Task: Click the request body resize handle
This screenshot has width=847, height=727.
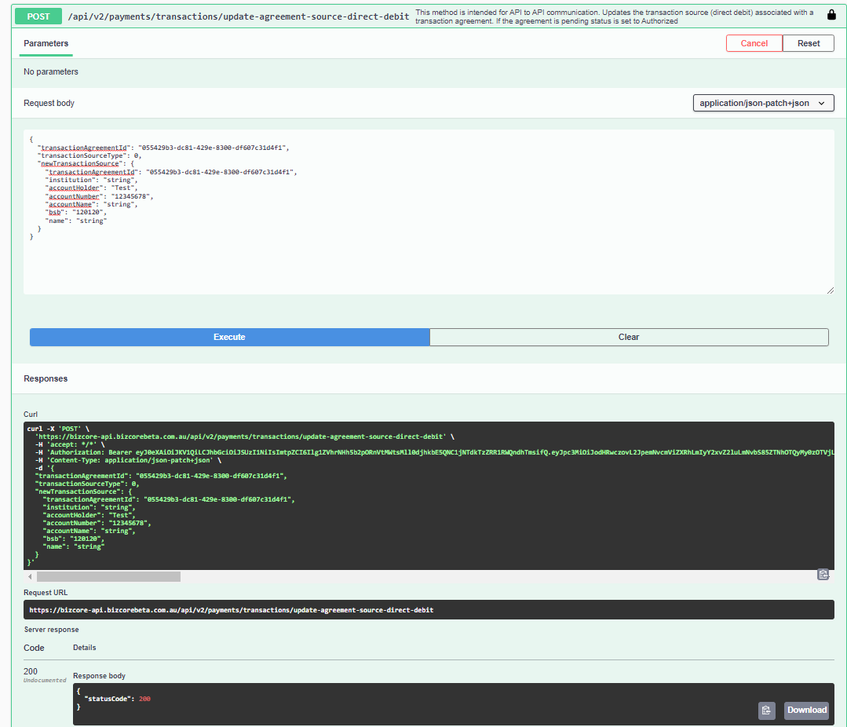Action: pos(831,290)
